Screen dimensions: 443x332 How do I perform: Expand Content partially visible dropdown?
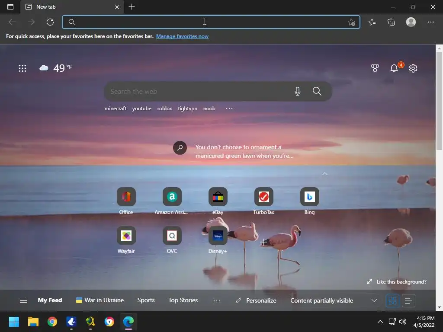[x=334, y=300]
